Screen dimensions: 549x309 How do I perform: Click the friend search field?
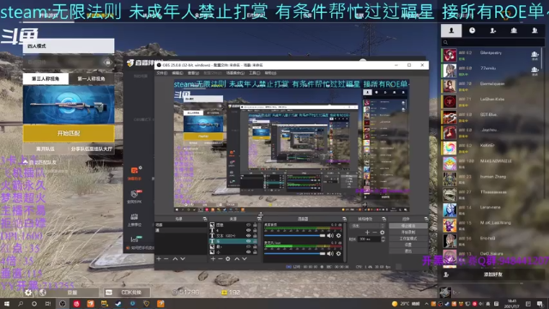pyautogui.click(x=492, y=42)
